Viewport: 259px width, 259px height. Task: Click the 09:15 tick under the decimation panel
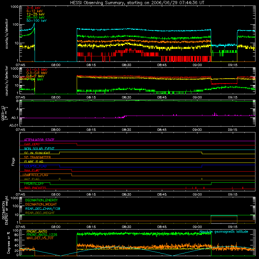(x=232, y=227)
